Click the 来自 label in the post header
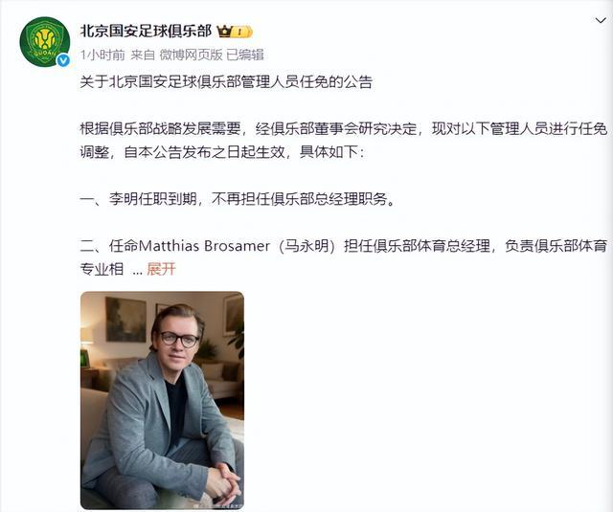 (x=143, y=56)
